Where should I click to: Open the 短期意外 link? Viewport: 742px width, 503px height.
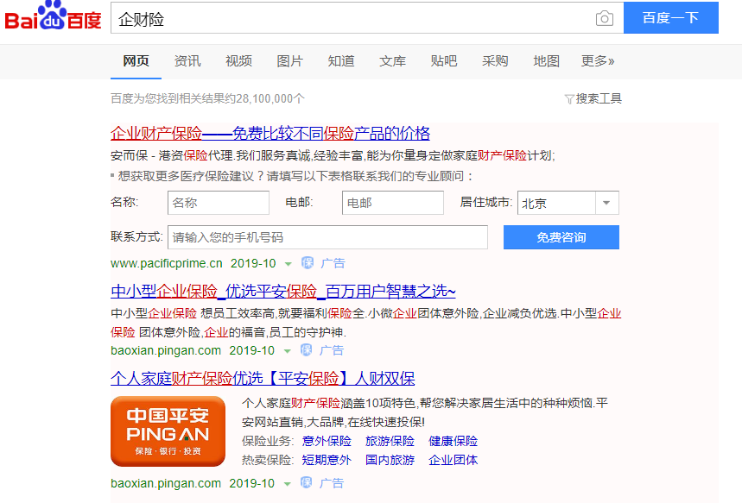327,460
